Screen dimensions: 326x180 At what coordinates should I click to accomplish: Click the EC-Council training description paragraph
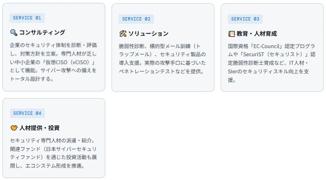click(x=272, y=63)
